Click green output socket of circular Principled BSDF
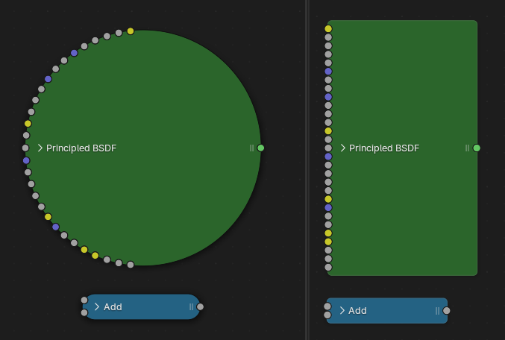 point(260,148)
